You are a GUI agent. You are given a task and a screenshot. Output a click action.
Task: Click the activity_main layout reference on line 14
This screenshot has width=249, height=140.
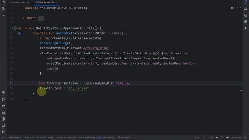(95, 48)
